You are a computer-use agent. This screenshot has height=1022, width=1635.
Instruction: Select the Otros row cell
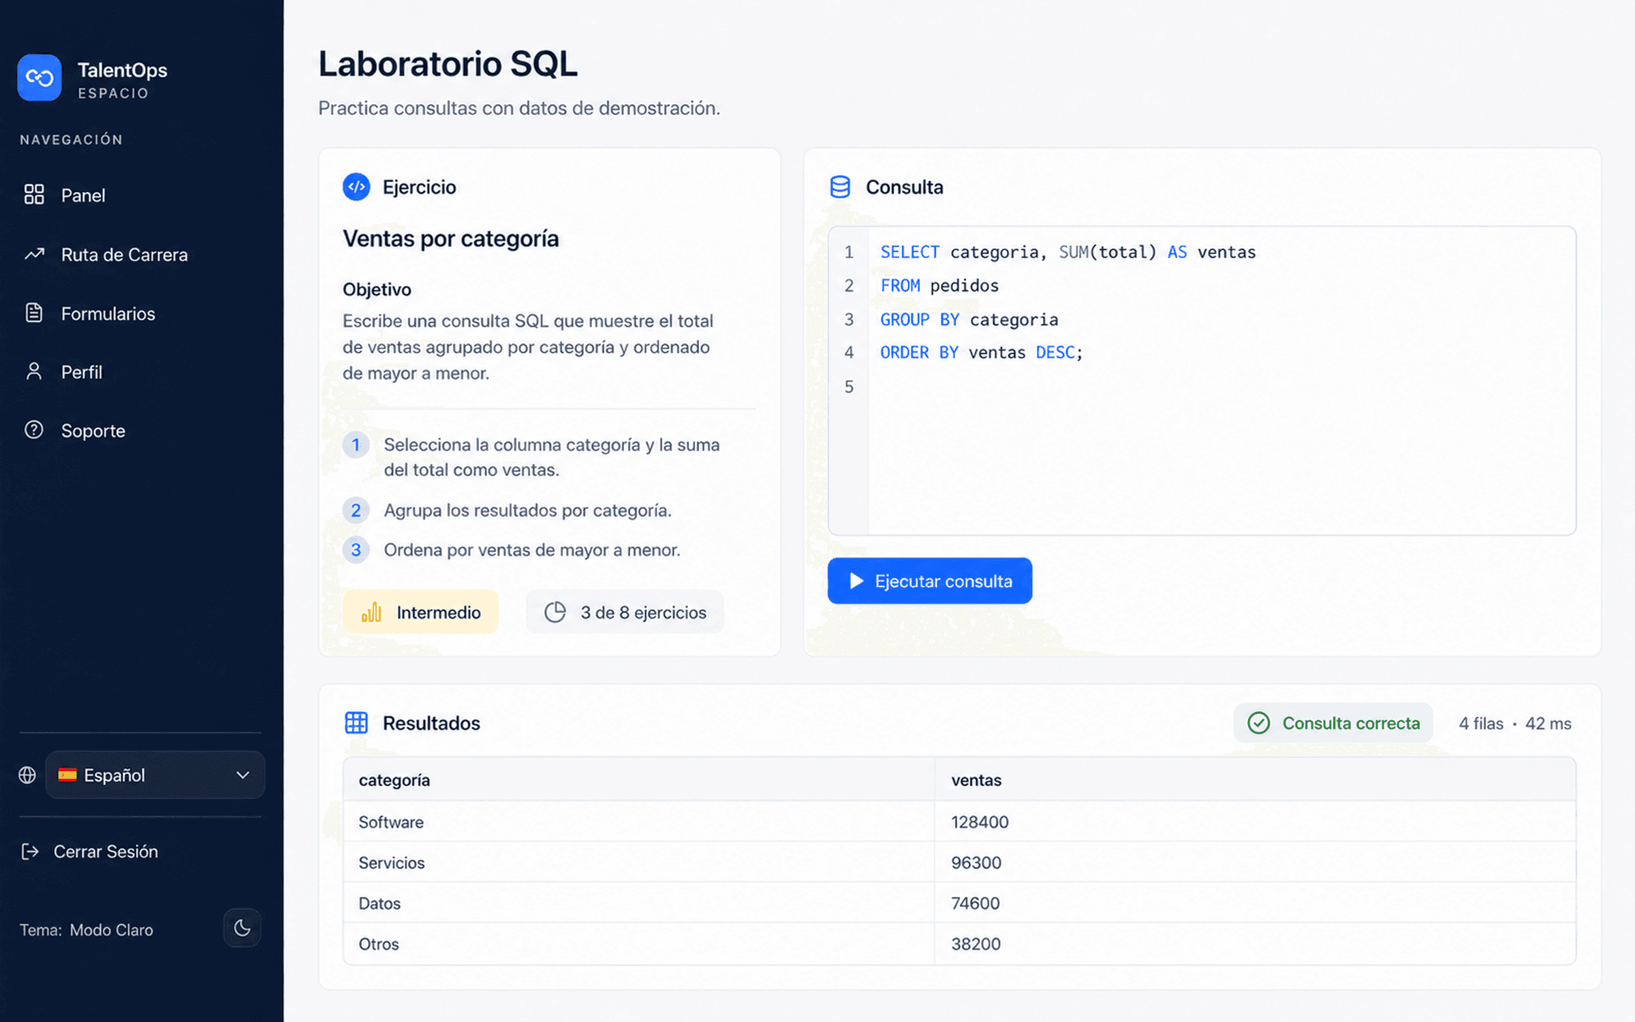point(639,944)
